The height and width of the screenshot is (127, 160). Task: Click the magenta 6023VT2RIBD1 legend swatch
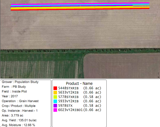pyautogui.click(x=55, y=110)
